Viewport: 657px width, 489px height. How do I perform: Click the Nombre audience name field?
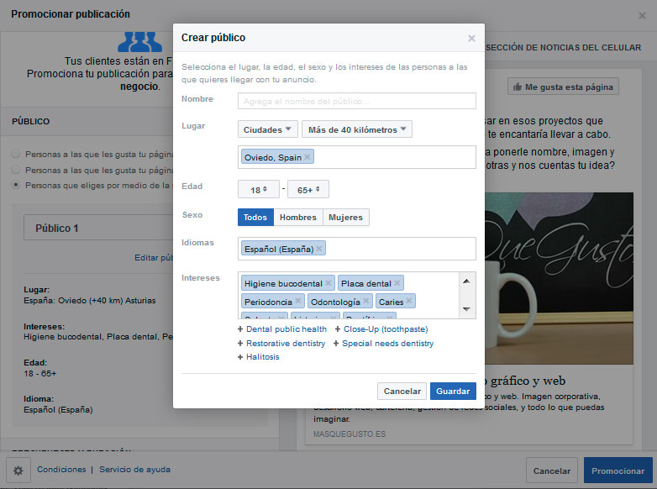pos(356,102)
